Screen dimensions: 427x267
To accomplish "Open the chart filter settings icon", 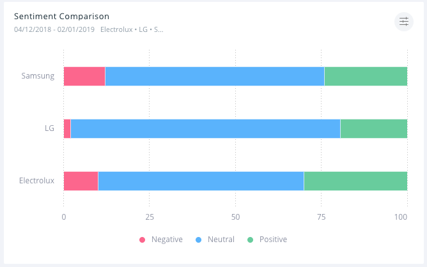I will point(404,22).
